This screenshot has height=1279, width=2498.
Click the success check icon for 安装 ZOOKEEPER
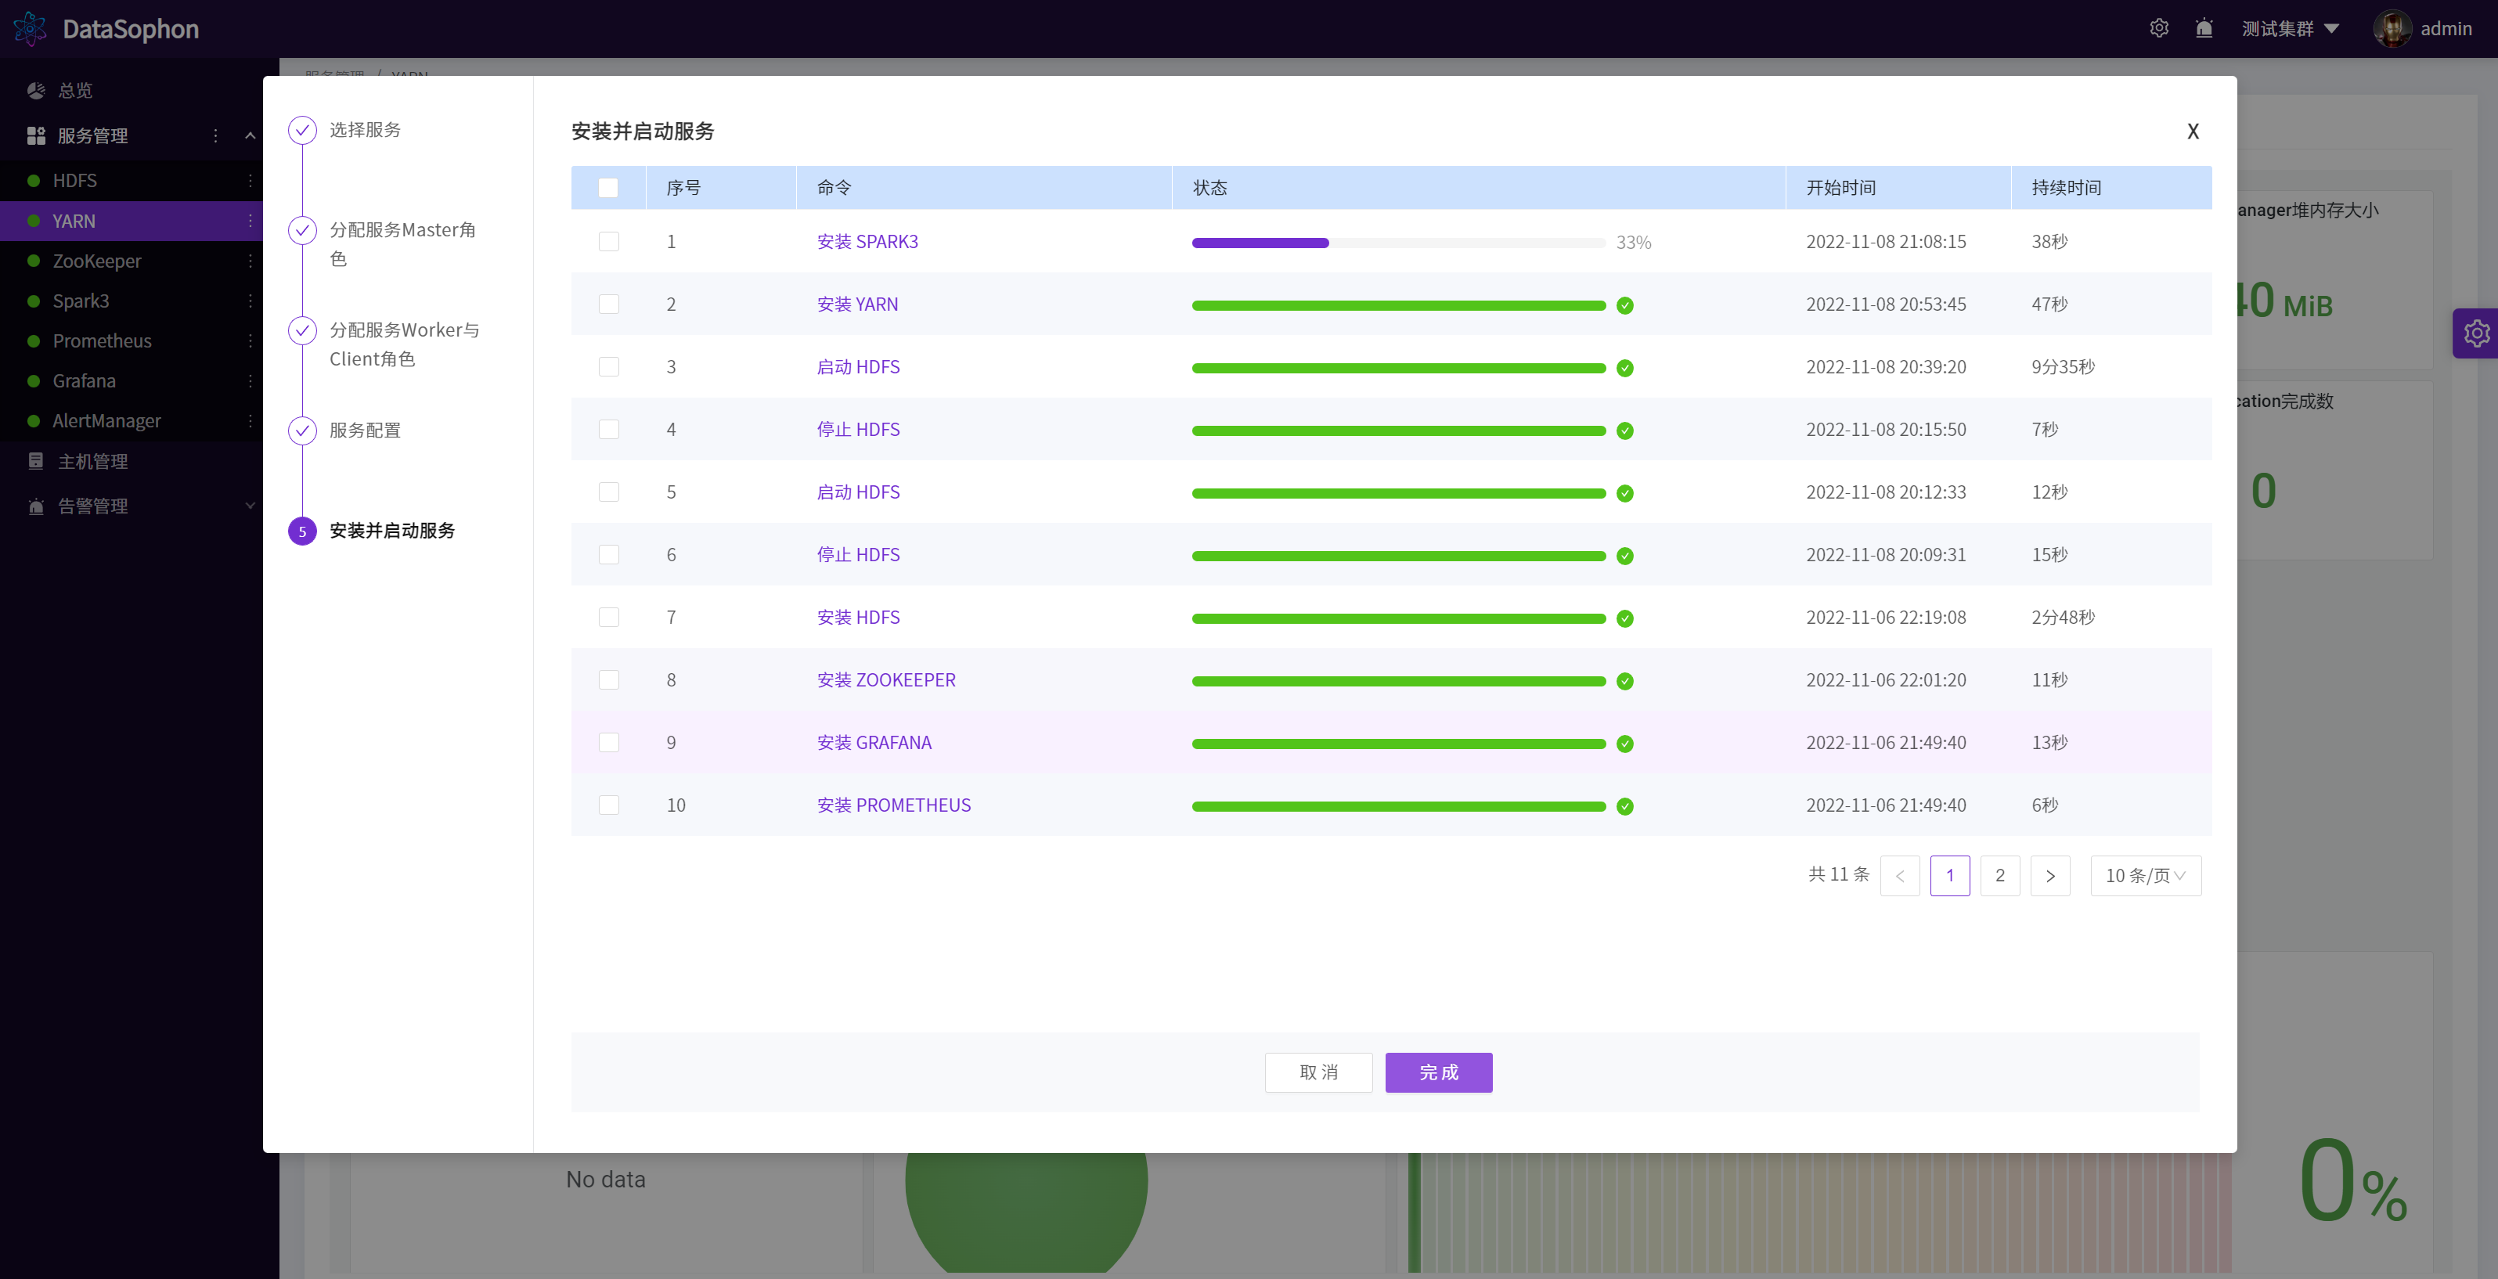point(1625,681)
